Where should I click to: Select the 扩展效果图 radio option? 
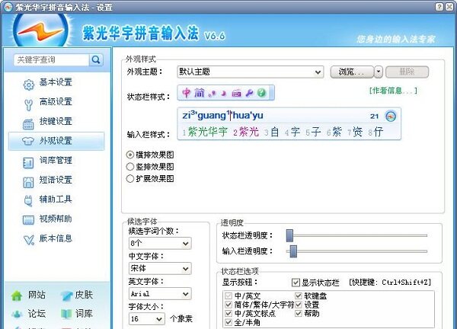click(x=130, y=179)
